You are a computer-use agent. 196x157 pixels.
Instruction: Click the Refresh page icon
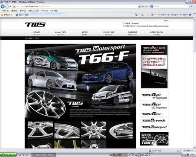tap(143, 6)
